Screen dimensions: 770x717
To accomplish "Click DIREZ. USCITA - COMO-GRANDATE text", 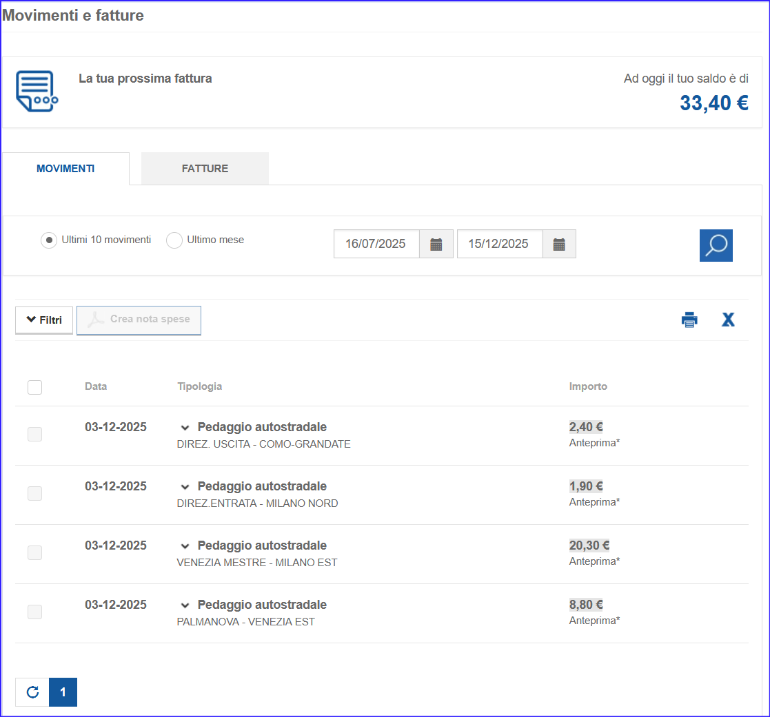I will tap(264, 444).
